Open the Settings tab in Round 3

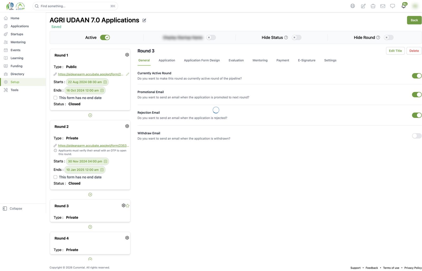(x=330, y=60)
